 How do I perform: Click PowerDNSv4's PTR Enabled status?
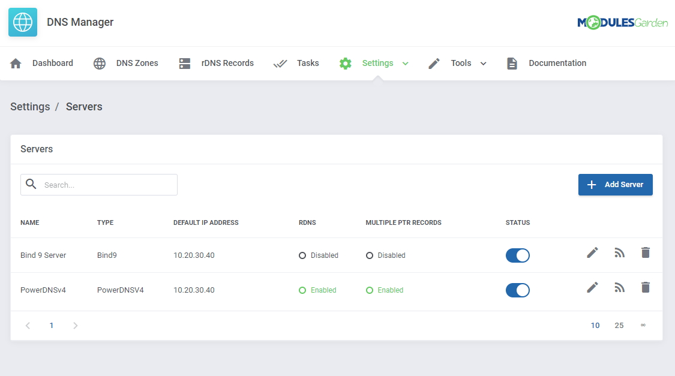pos(385,290)
